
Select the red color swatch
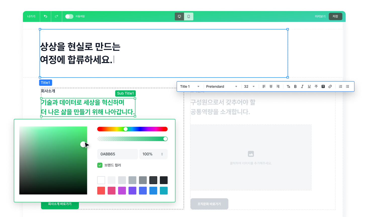(x=101, y=191)
